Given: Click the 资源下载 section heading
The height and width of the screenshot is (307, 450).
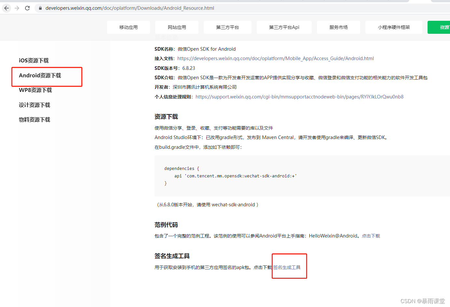Looking at the screenshot, I should (x=166, y=117).
